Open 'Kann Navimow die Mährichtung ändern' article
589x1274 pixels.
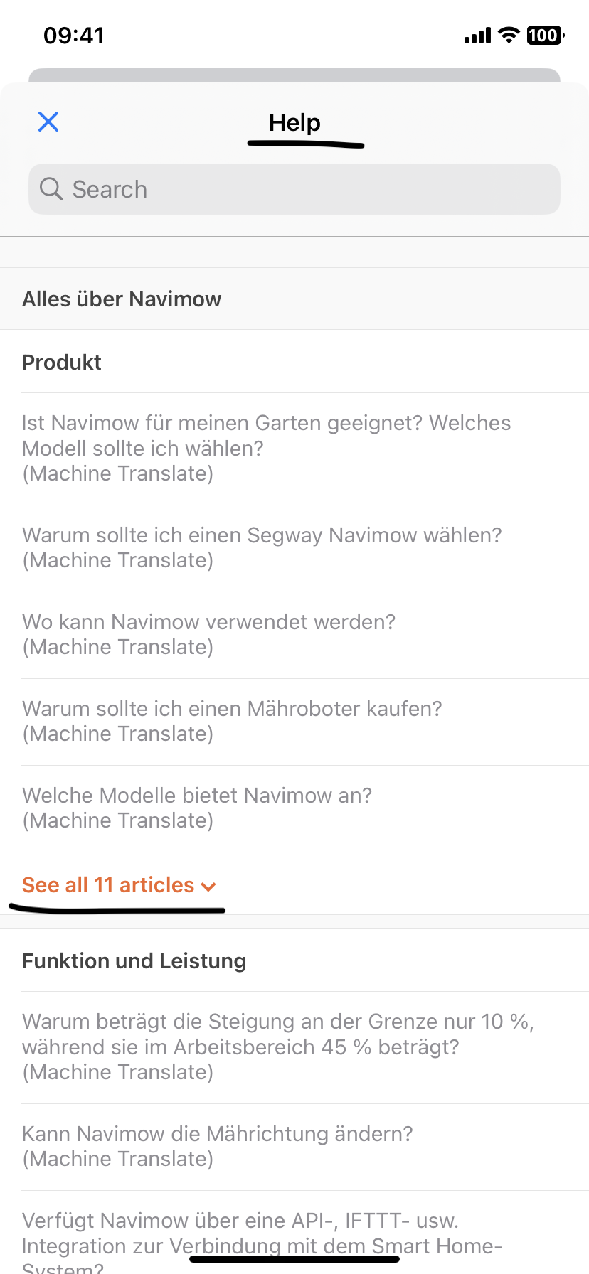(217, 1146)
